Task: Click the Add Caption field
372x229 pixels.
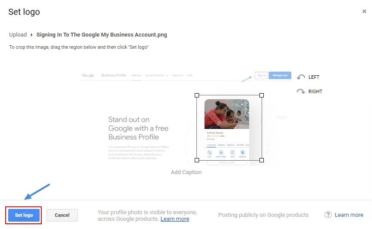Action: pos(186,172)
